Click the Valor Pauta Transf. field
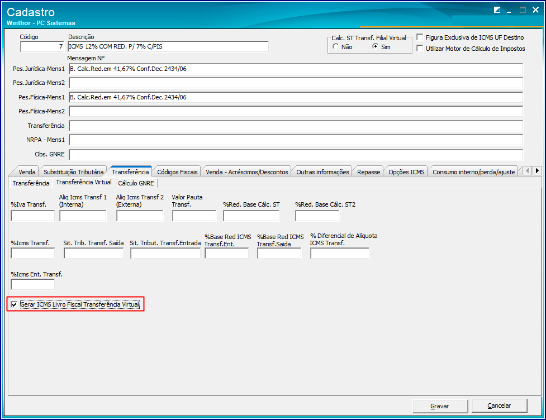Viewport: 546px width, 420px height. pyautogui.click(x=194, y=216)
